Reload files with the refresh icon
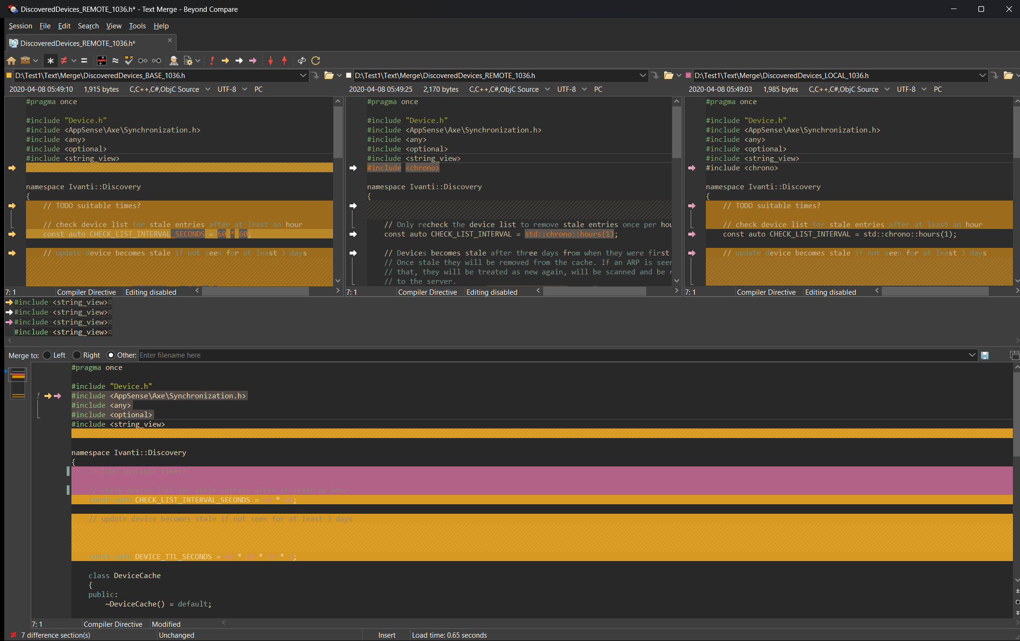This screenshot has height=641, width=1020. pyautogui.click(x=316, y=61)
